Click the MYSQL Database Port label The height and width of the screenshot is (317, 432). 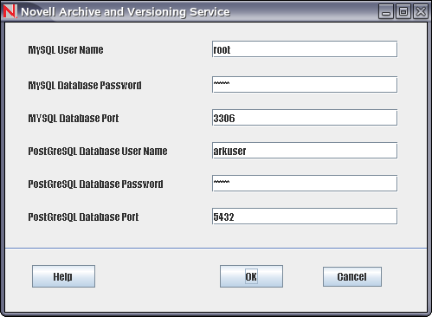coord(74,119)
